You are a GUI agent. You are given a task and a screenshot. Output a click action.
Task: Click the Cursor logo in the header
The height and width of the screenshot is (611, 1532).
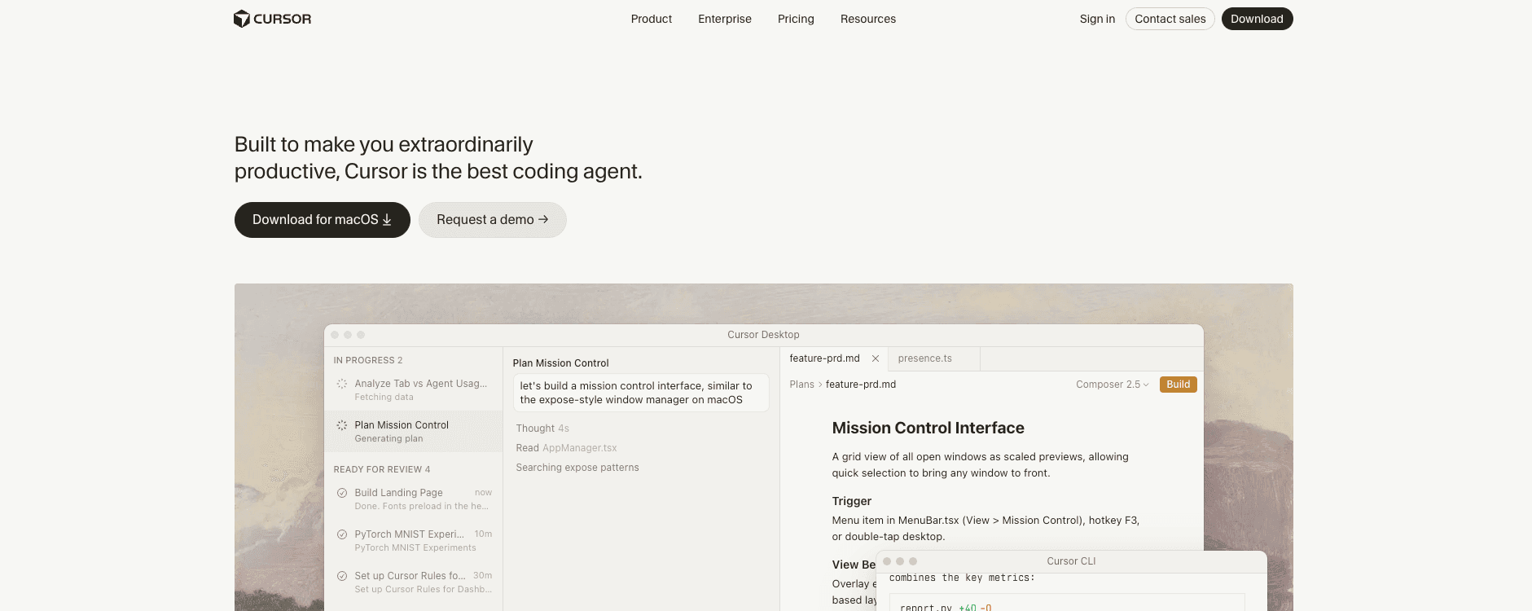(x=272, y=19)
